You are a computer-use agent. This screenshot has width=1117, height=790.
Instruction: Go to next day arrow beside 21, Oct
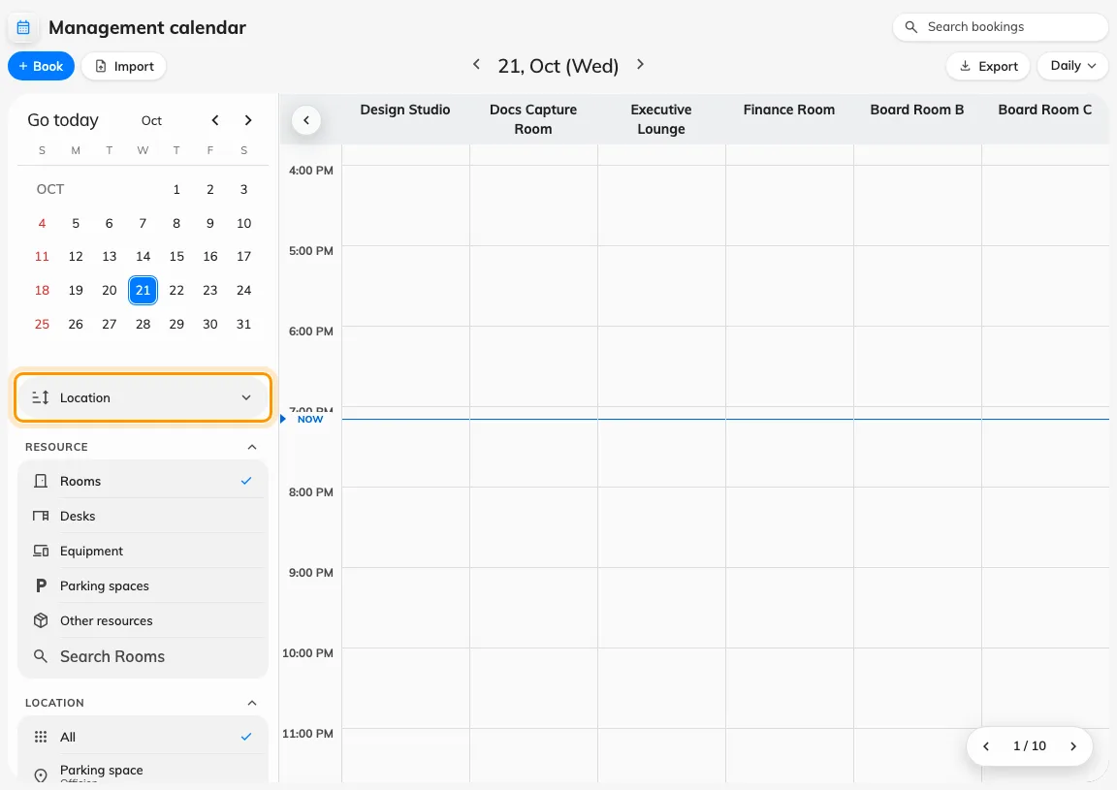[640, 64]
